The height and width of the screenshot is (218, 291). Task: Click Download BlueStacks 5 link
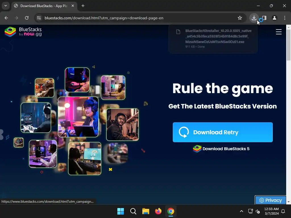221,149
